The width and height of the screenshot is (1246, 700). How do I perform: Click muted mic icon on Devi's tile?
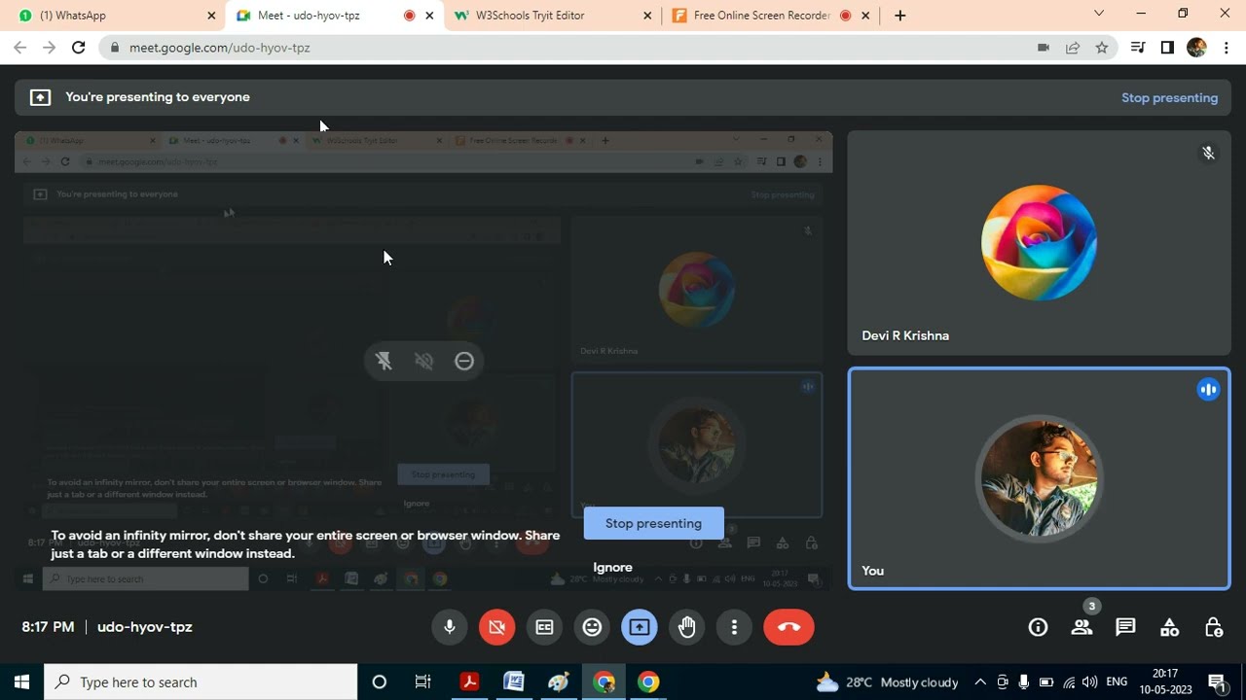pos(1208,153)
